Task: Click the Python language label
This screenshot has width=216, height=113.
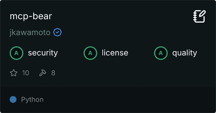Action: click(x=32, y=100)
